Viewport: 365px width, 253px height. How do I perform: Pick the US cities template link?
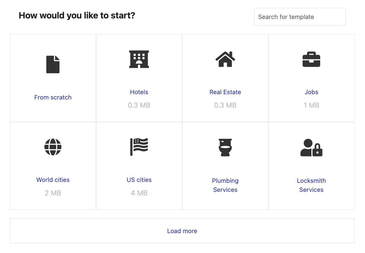click(x=139, y=180)
